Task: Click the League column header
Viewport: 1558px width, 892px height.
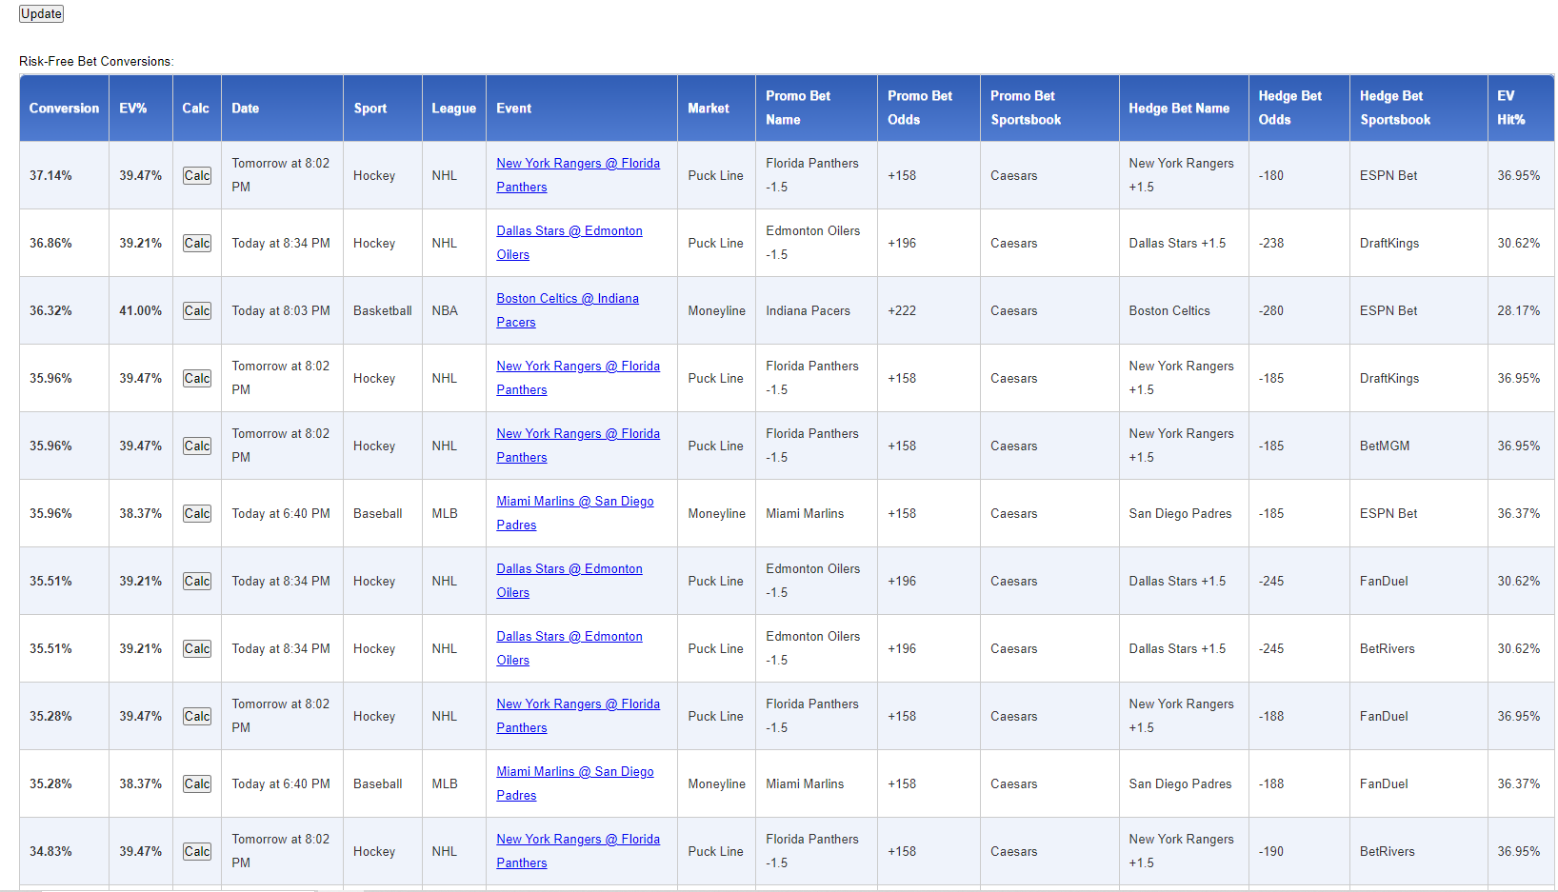Action: [x=453, y=109]
